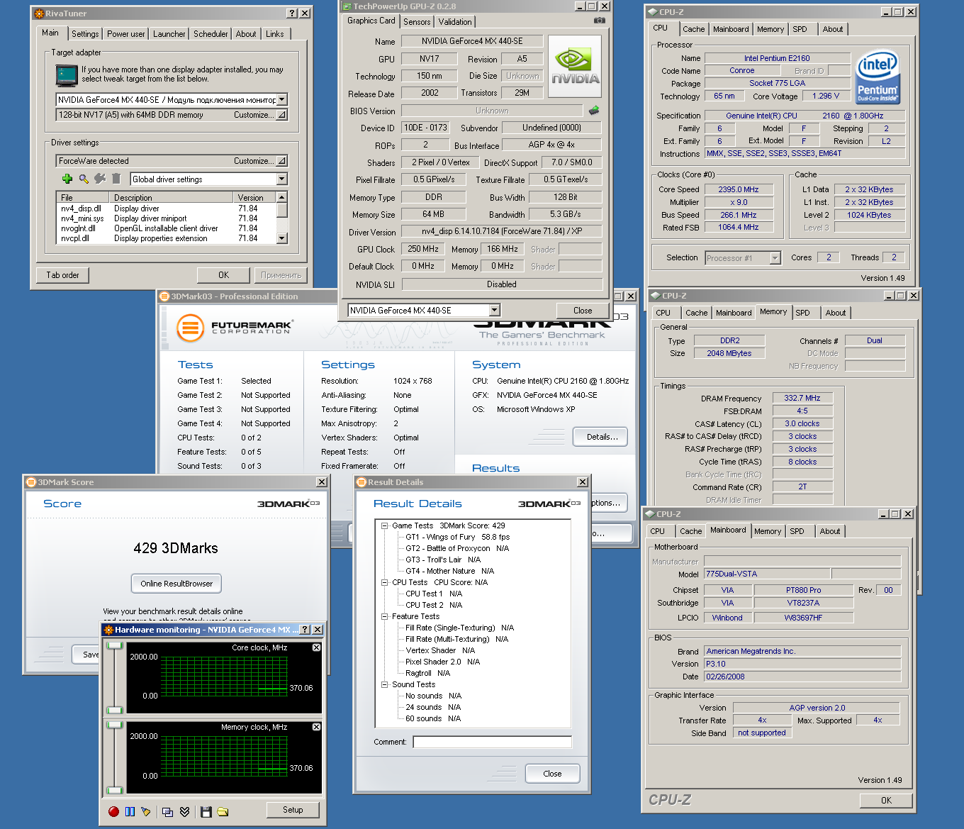Viewport: 964px width, 829px height.
Task: Click the brush clear-history icon in Hardware monitoring
Action: 146,811
